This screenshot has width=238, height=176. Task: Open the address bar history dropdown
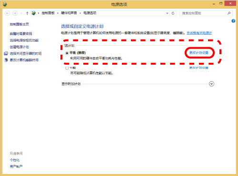coord(167,13)
